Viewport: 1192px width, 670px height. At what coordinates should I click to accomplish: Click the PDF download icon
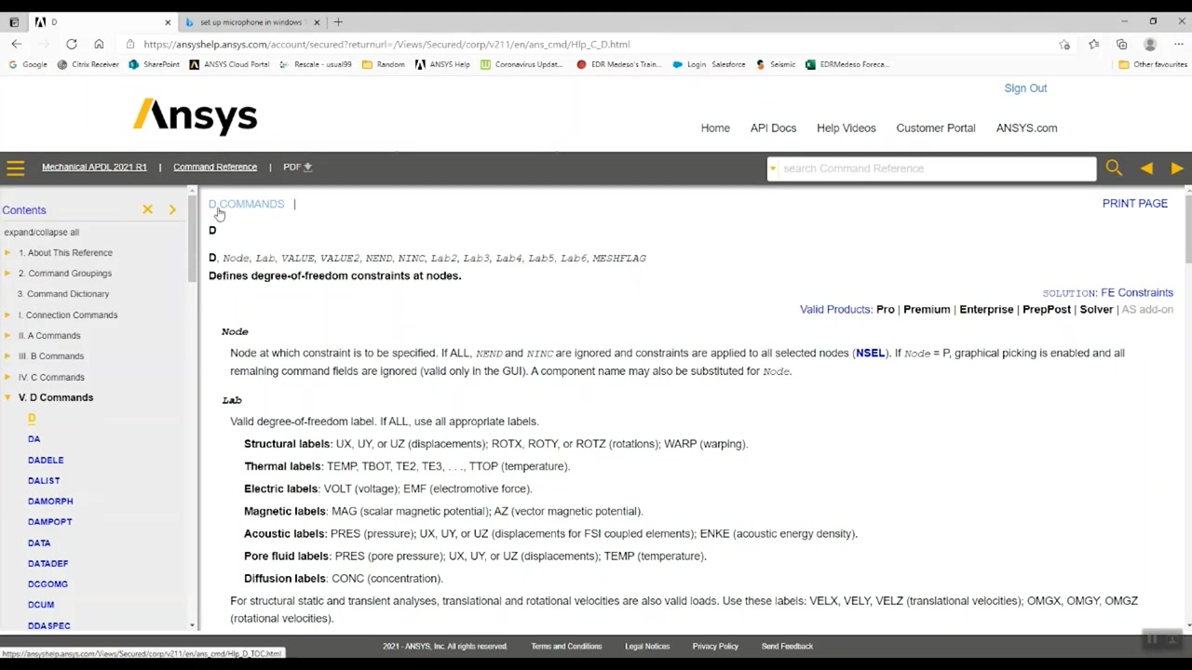click(307, 167)
